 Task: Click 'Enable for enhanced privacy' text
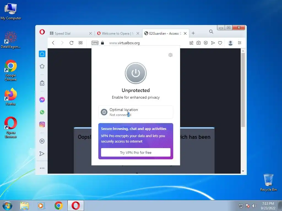pyautogui.click(x=135, y=97)
